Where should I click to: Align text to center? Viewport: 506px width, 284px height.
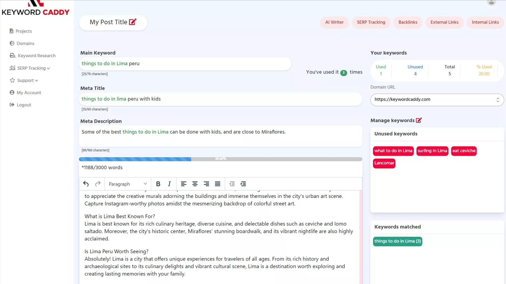tap(195, 184)
